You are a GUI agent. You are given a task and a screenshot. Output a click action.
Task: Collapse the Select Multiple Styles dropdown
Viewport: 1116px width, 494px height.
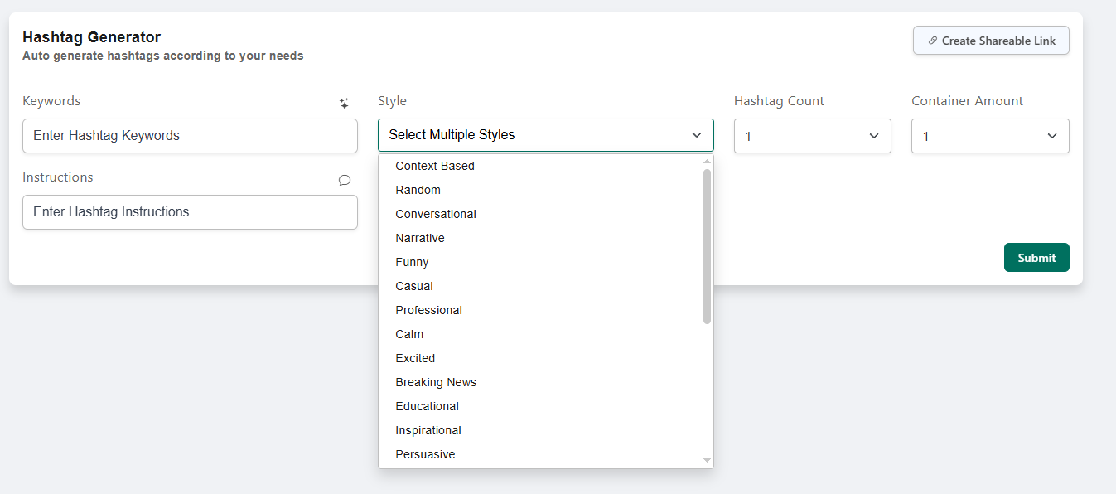point(696,135)
